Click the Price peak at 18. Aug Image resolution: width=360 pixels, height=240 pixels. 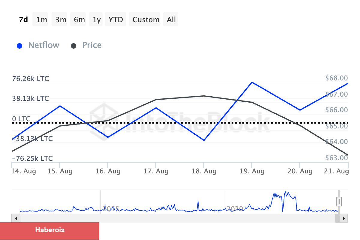pyautogui.click(x=204, y=96)
